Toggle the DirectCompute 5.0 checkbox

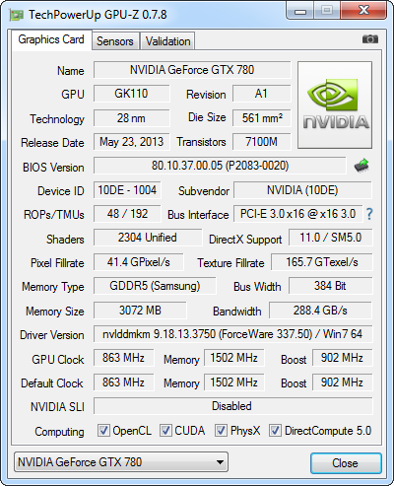coord(275,430)
